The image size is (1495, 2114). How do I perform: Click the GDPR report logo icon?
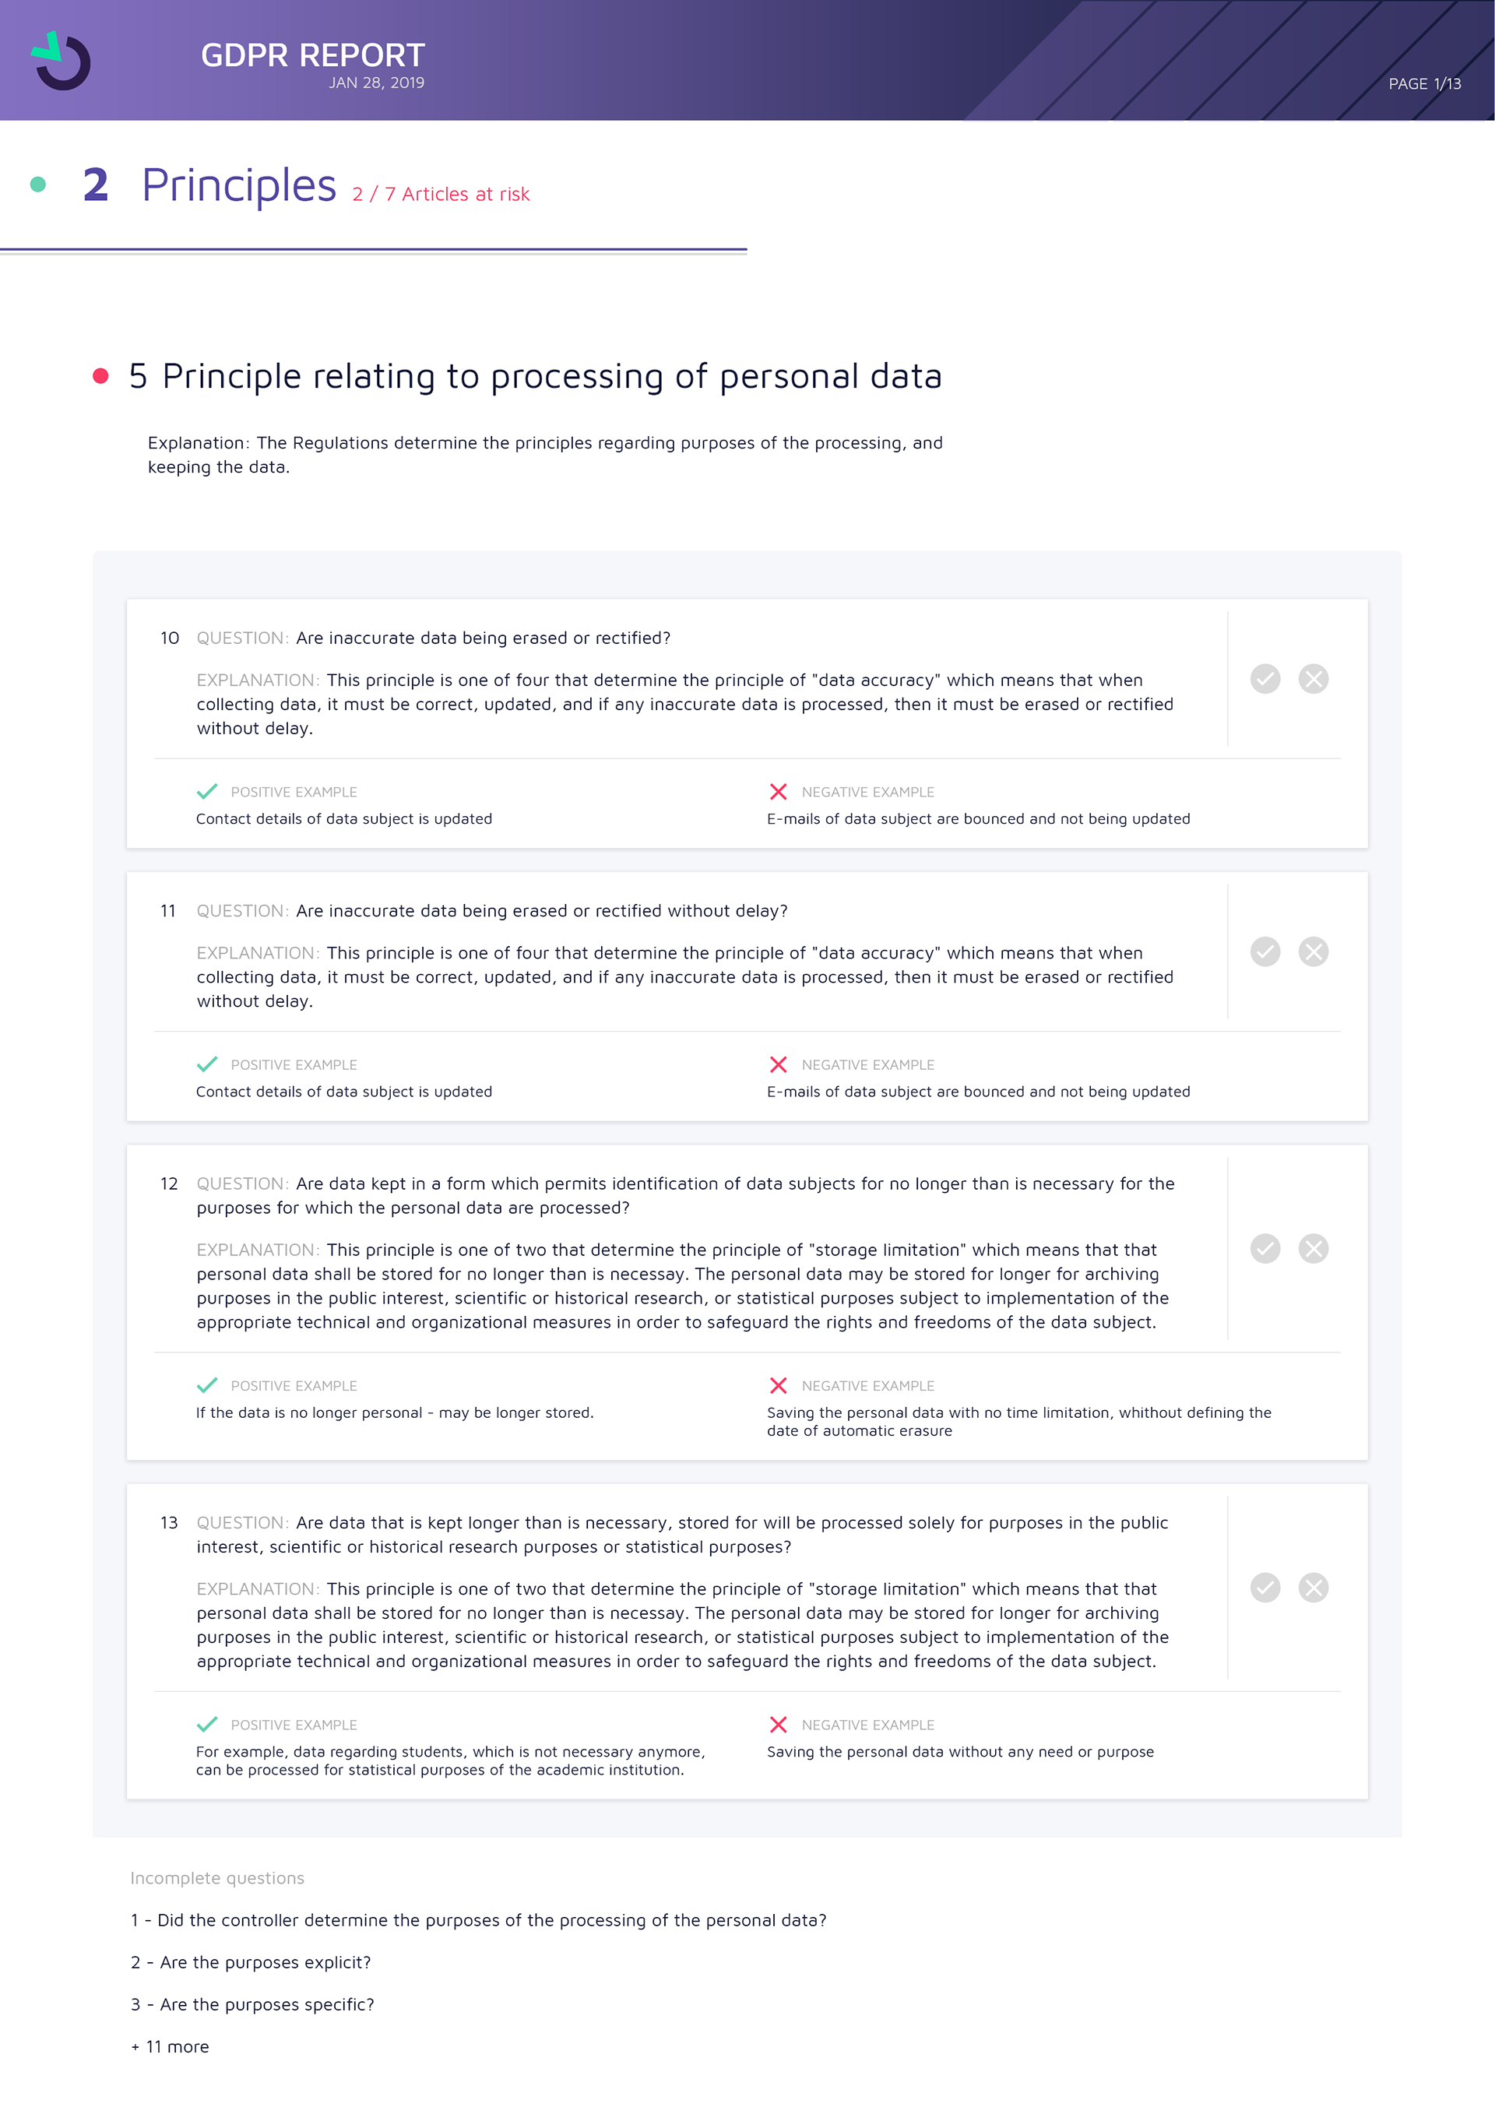tap(62, 62)
